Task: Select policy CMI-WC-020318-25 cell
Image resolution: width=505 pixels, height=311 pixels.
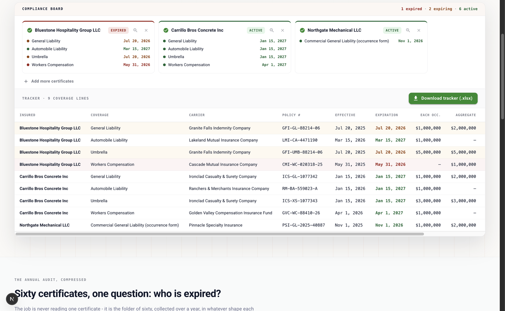Action: coord(302,164)
